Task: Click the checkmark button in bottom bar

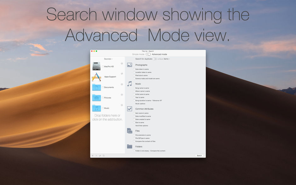Action: pos(100,156)
